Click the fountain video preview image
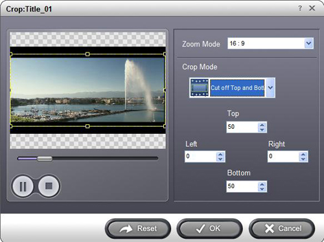 (87, 90)
